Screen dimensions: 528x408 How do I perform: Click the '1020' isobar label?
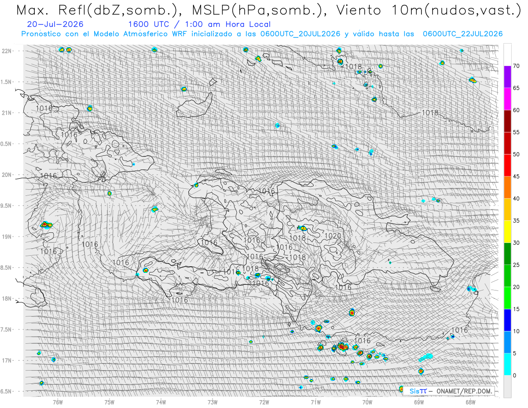333,236
